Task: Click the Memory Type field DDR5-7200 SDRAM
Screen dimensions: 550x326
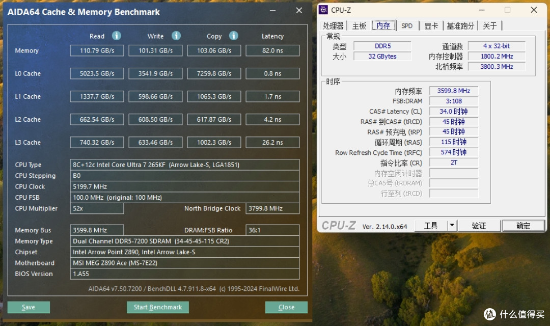Action: tap(185, 241)
